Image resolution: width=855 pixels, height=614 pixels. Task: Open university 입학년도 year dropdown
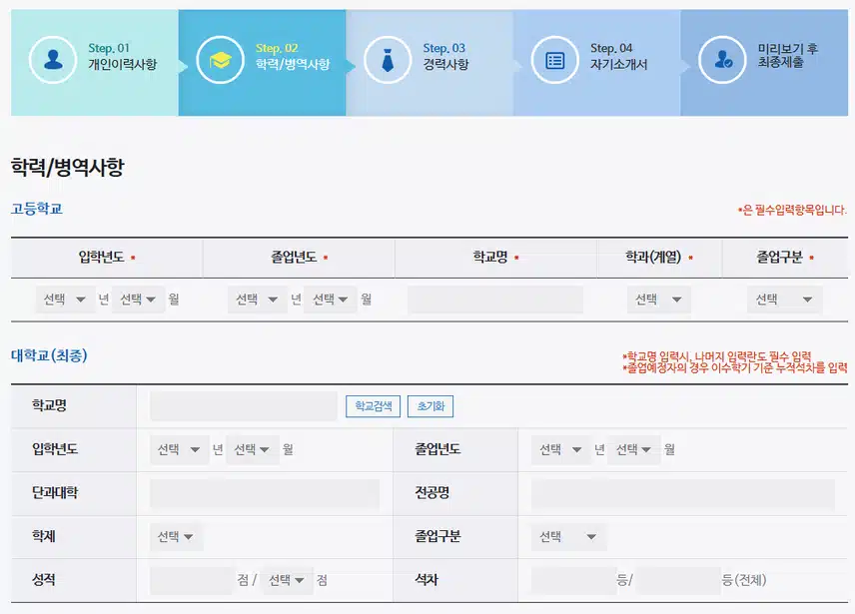(180, 450)
